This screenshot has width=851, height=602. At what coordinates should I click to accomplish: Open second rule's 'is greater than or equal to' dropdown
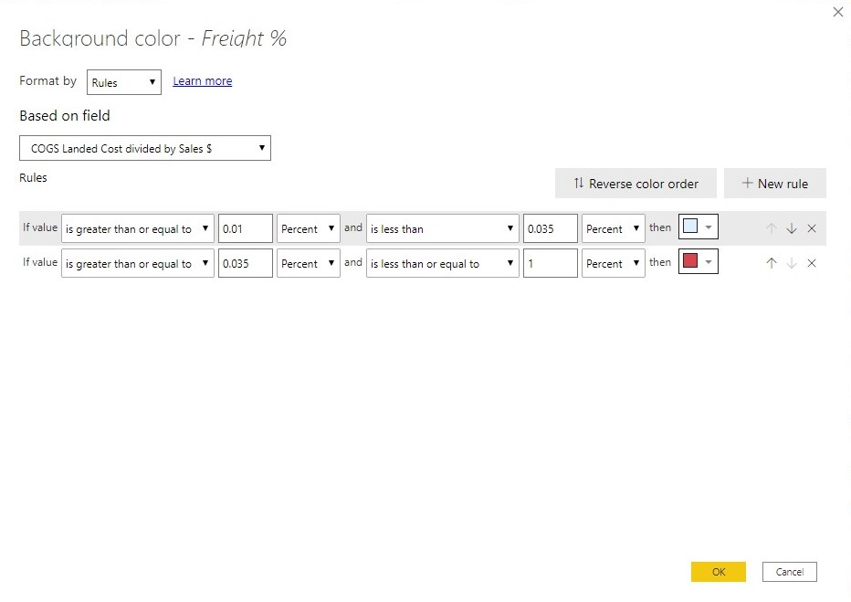(138, 263)
